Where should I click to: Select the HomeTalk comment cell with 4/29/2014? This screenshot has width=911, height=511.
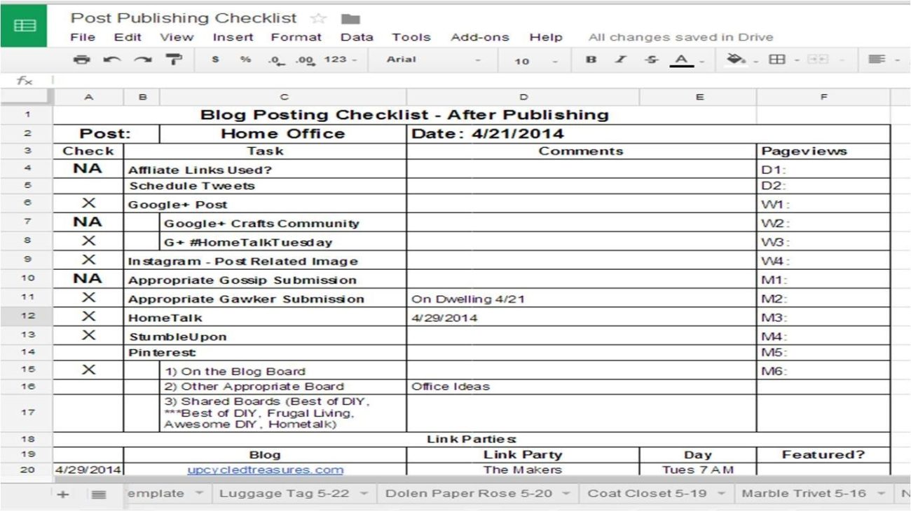pyautogui.click(x=523, y=318)
